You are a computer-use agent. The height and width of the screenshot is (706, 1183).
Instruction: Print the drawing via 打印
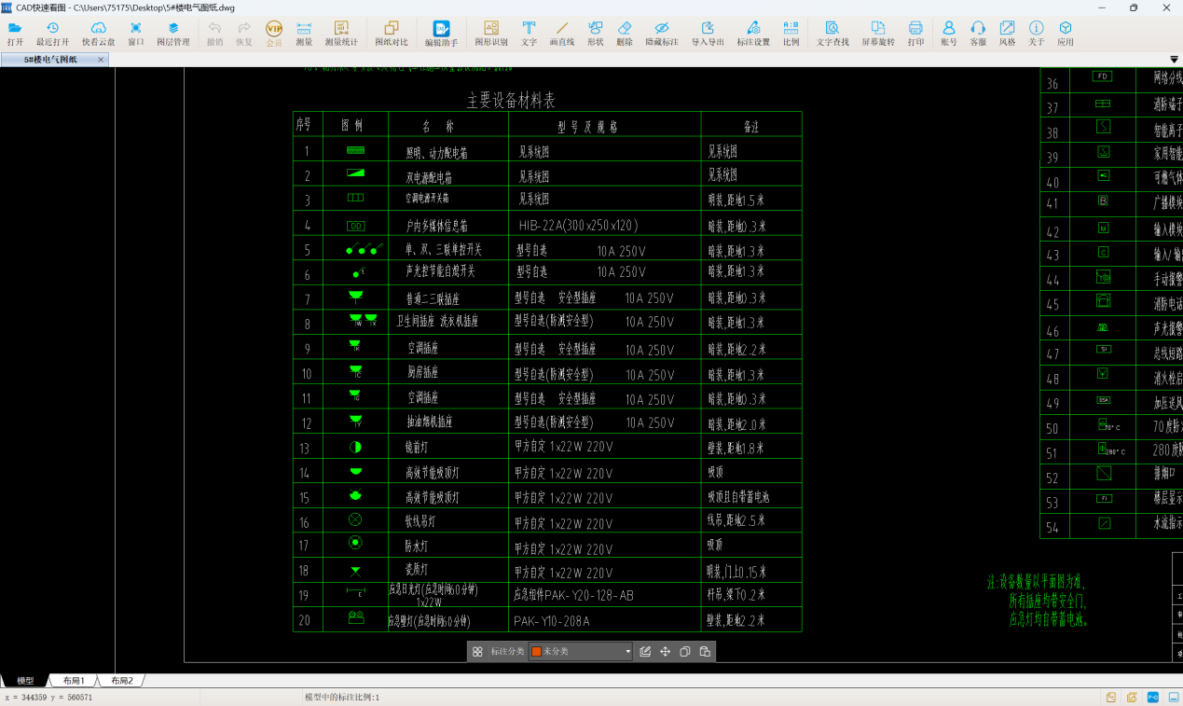915,34
